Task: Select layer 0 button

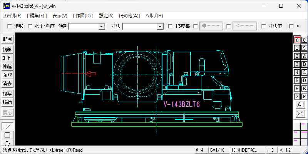Action: [x=297, y=40]
